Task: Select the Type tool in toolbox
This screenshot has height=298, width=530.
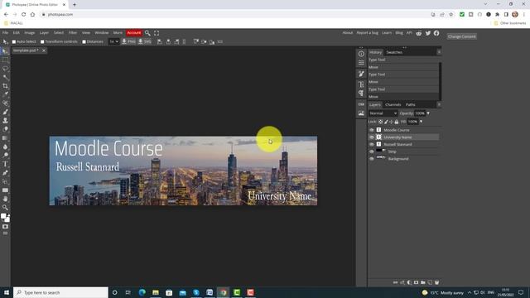Action: click(x=5, y=164)
